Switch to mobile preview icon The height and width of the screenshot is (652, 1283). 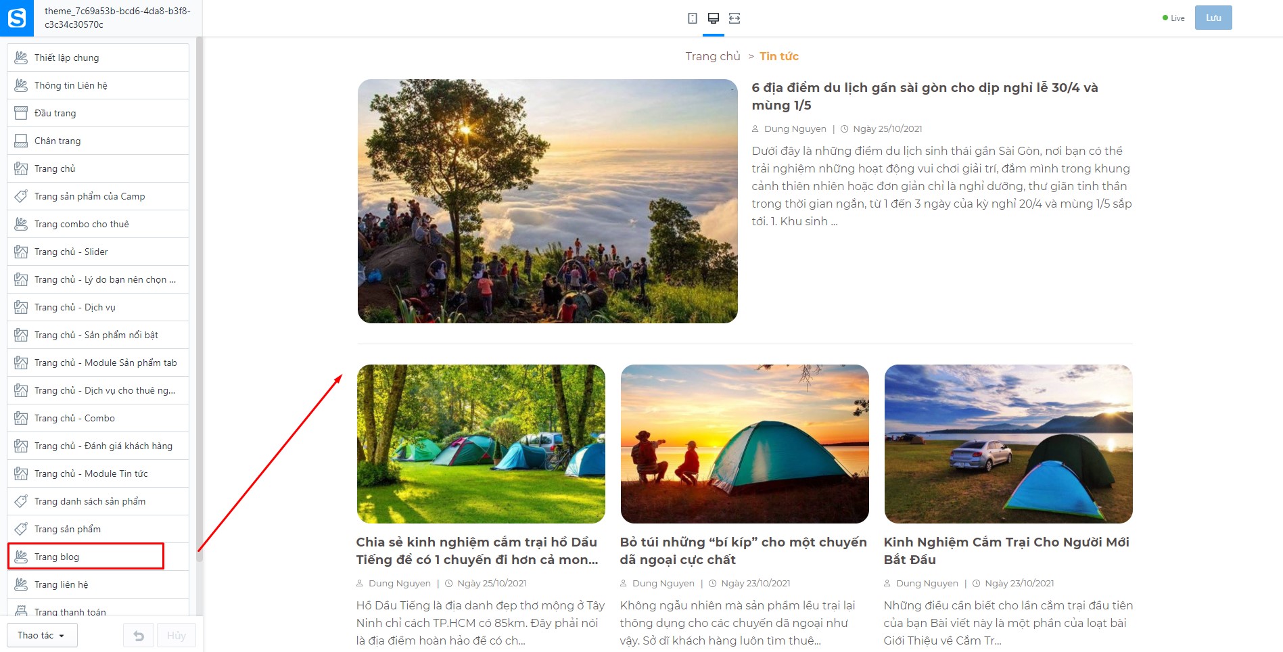pyautogui.click(x=692, y=18)
